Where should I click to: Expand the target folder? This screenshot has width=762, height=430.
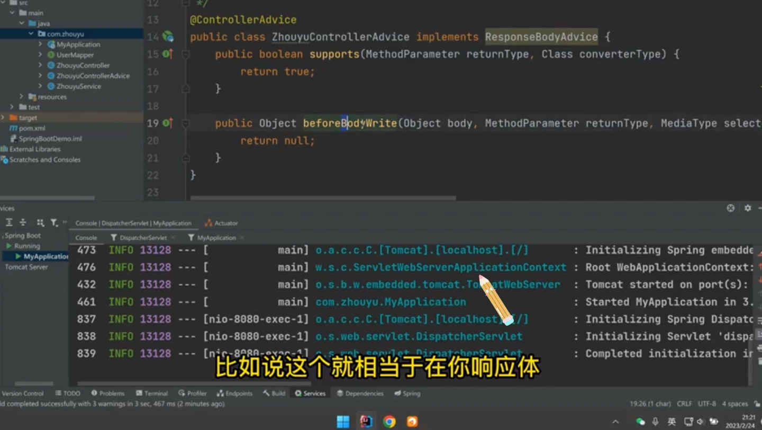point(3,118)
